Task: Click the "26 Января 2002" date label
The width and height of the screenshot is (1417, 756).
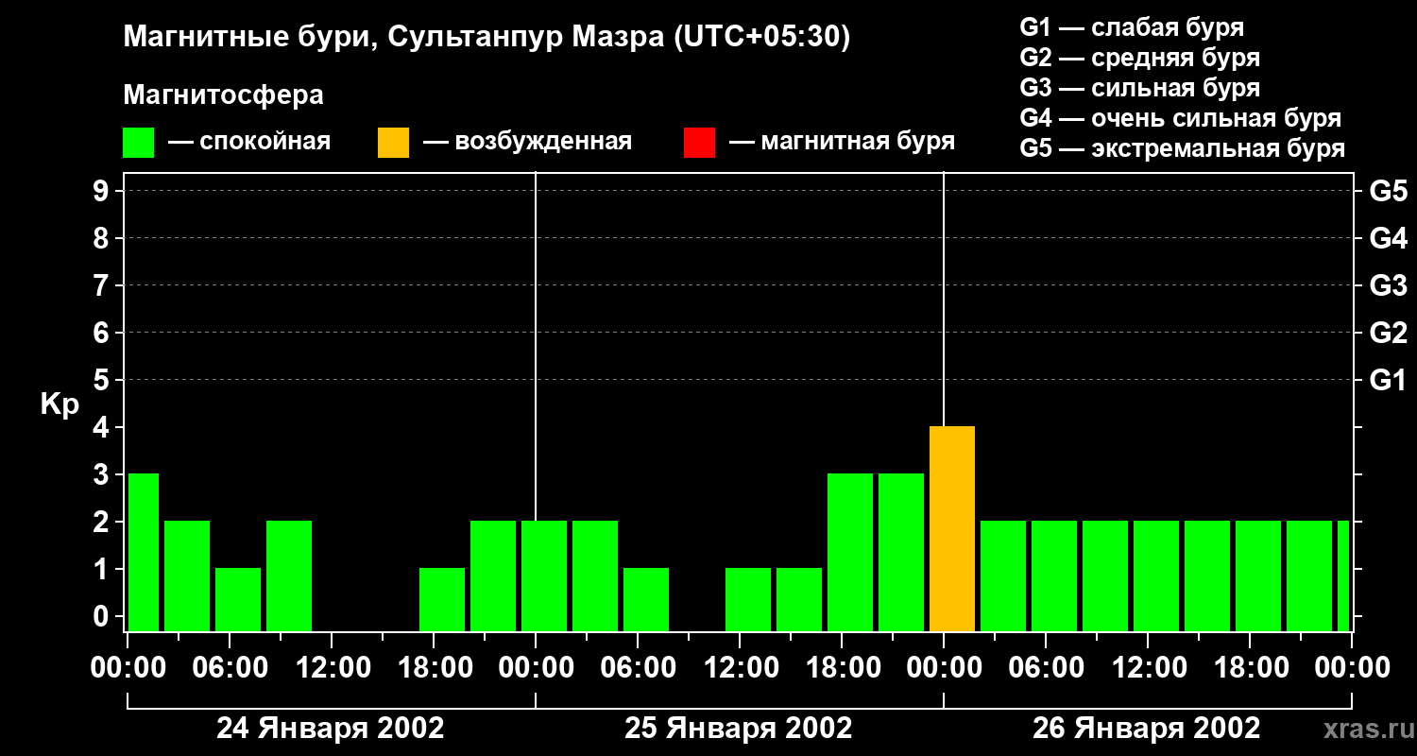Action: [1147, 729]
